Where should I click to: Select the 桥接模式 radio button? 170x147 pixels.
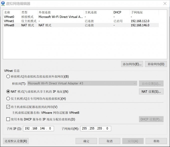[8, 77]
